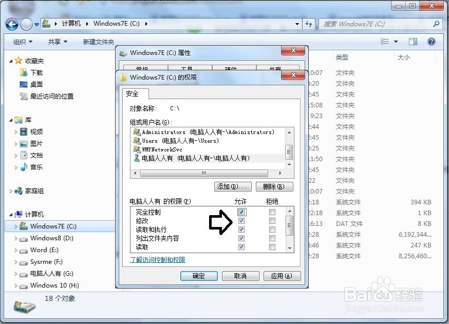Viewport: 449px width, 324px height.
Task: Open the Explorer help icon
Action: 431,42
